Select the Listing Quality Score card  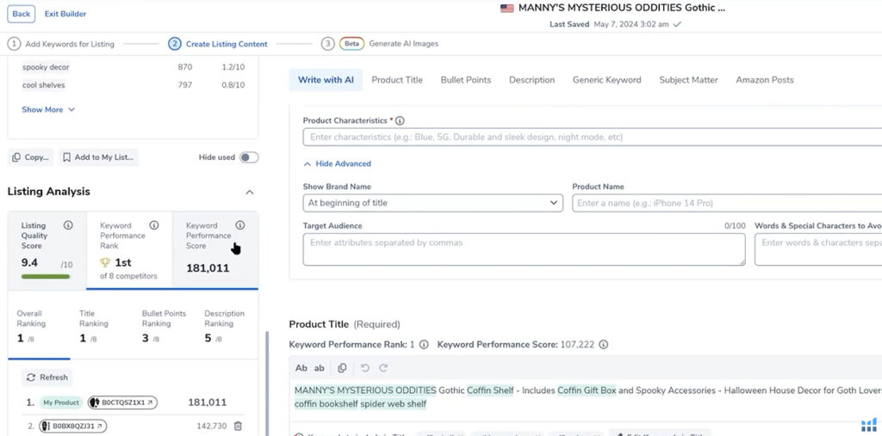click(47, 250)
